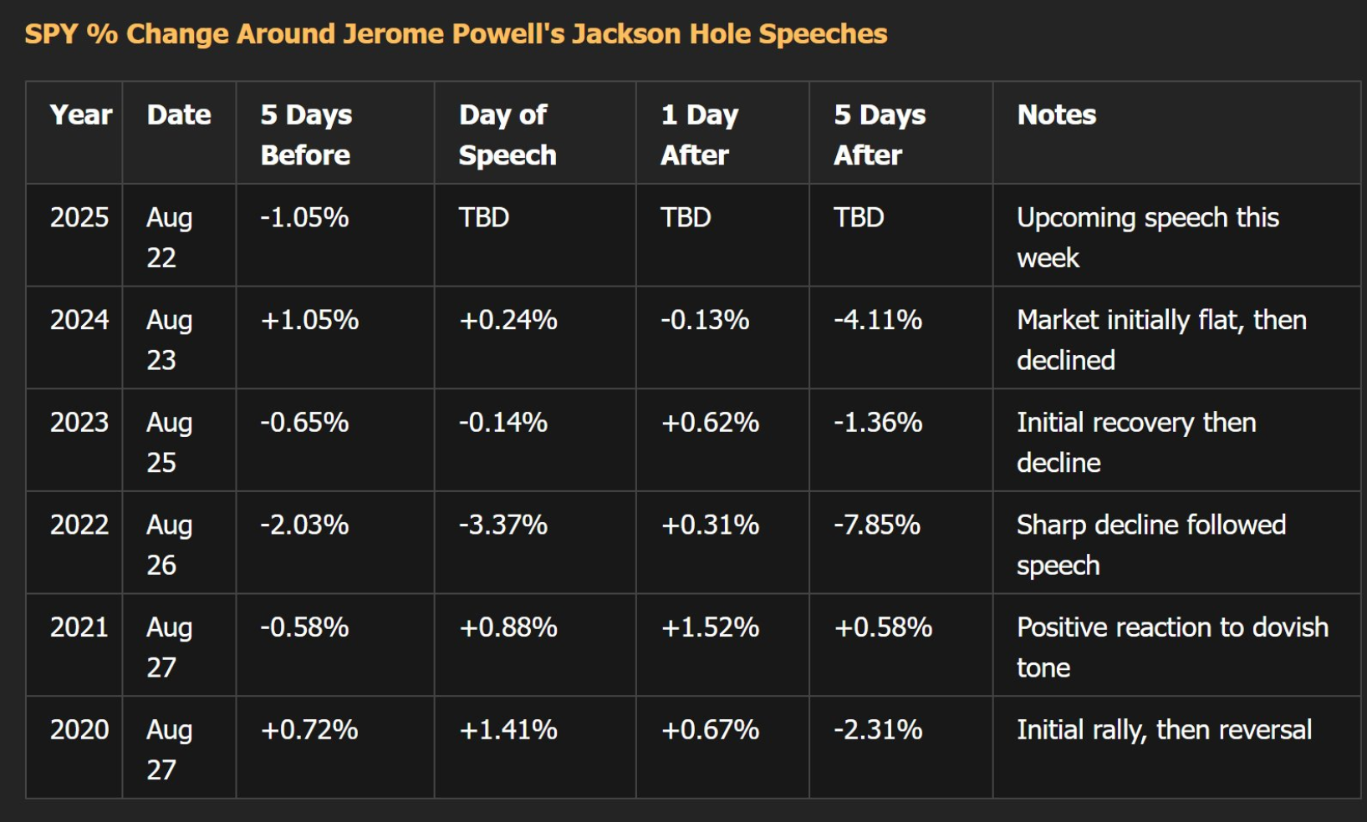Click the 1 Day After column header
Screen dimensions: 1367x822
tap(700, 134)
